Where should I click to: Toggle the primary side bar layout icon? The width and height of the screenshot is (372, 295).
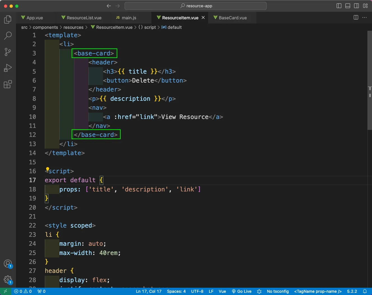pyautogui.click(x=339, y=6)
